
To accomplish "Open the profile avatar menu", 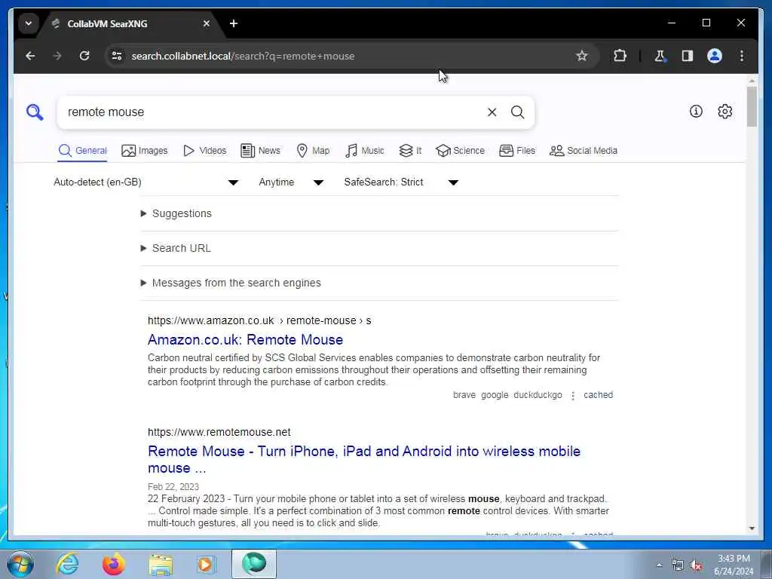I will (715, 56).
